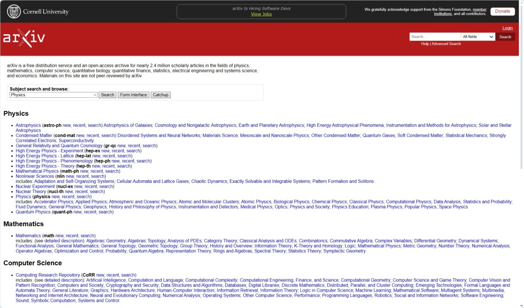Activate the Catchup button
This screenshot has width=524, height=308.
[160, 94]
